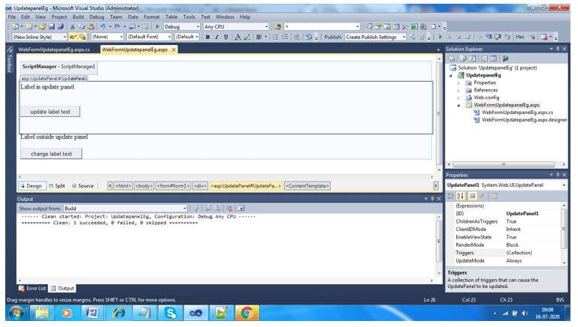Click Properties panel alphabetical sort icon

(460, 196)
